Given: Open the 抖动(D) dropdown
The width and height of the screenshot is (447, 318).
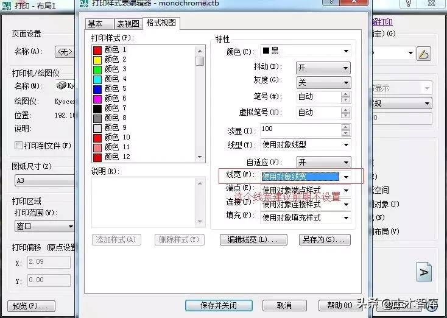Looking at the screenshot, I should tap(323, 68).
